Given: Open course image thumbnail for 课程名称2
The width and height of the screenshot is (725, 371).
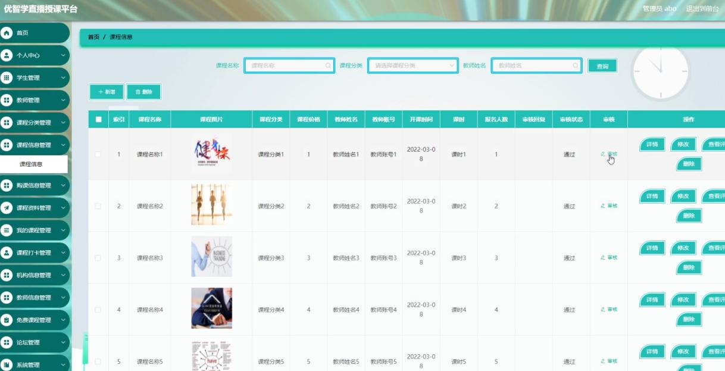Looking at the screenshot, I should 211,204.
